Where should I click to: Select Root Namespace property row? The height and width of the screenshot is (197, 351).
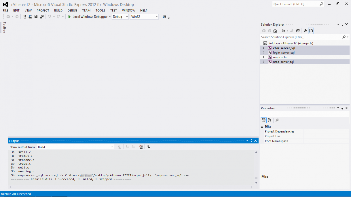coord(304,141)
